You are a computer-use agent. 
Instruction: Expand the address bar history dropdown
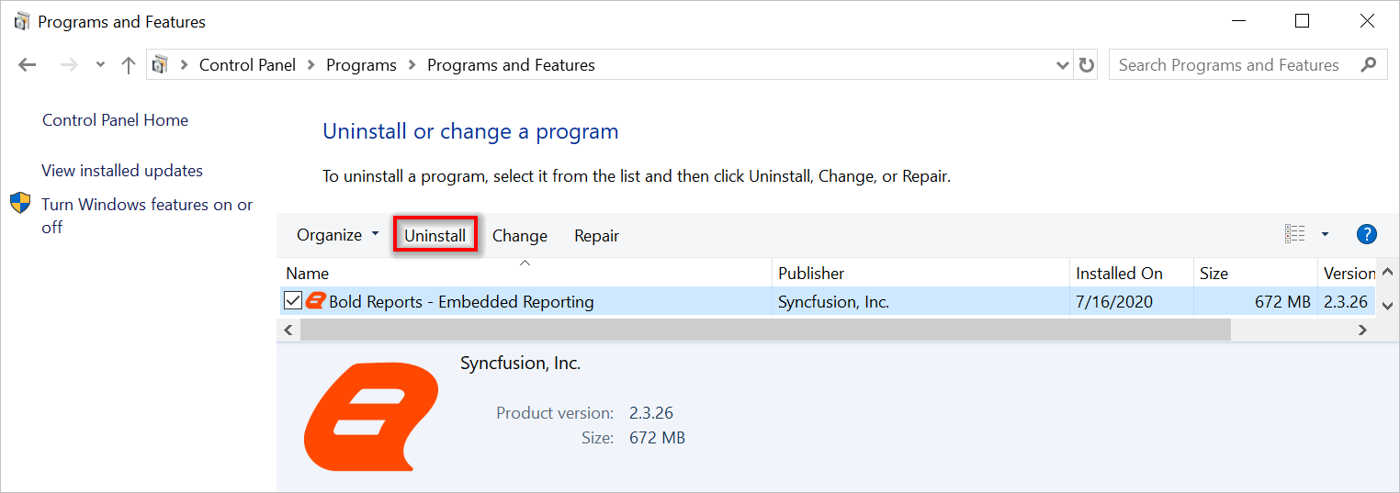pyautogui.click(x=1063, y=65)
